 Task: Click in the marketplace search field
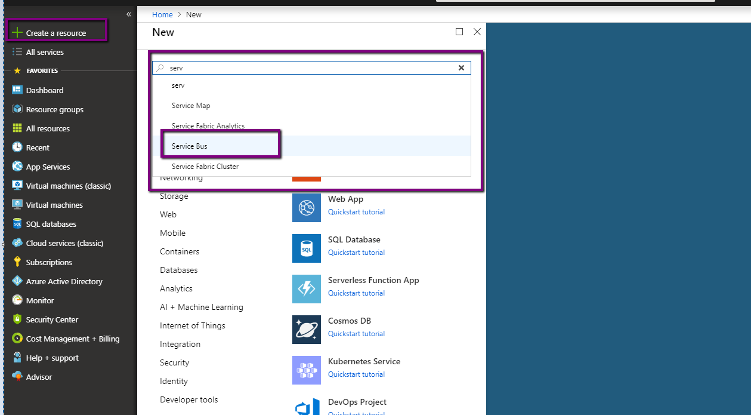point(310,68)
